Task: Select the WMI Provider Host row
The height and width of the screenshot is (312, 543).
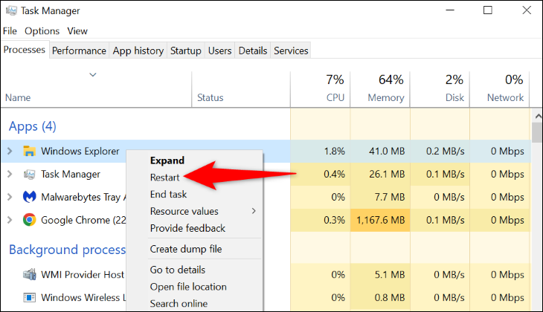Action: (83, 275)
